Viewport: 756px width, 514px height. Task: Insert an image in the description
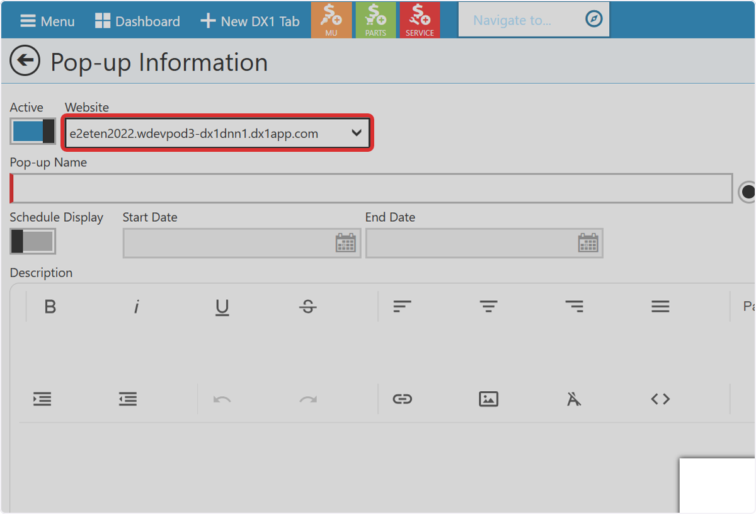488,399
